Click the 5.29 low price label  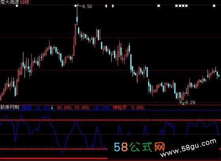click(190, 102)
